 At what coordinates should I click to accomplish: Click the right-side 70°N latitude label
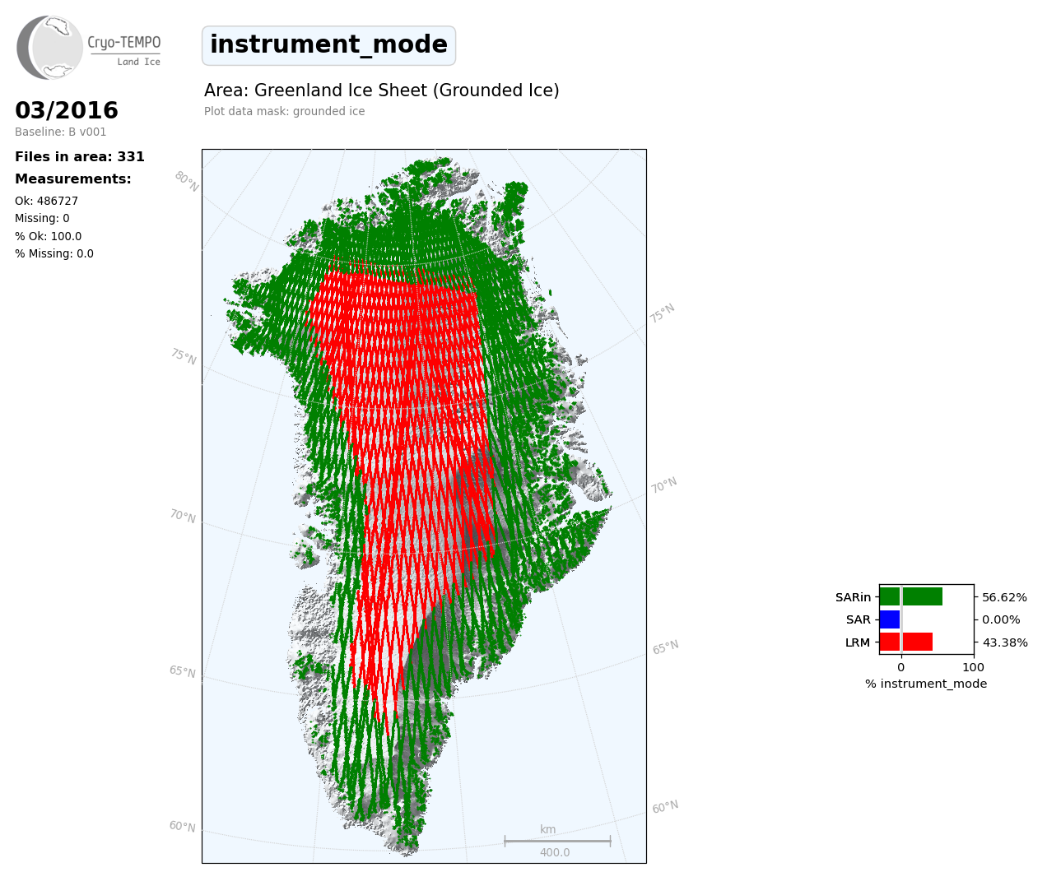pos(664,485)
